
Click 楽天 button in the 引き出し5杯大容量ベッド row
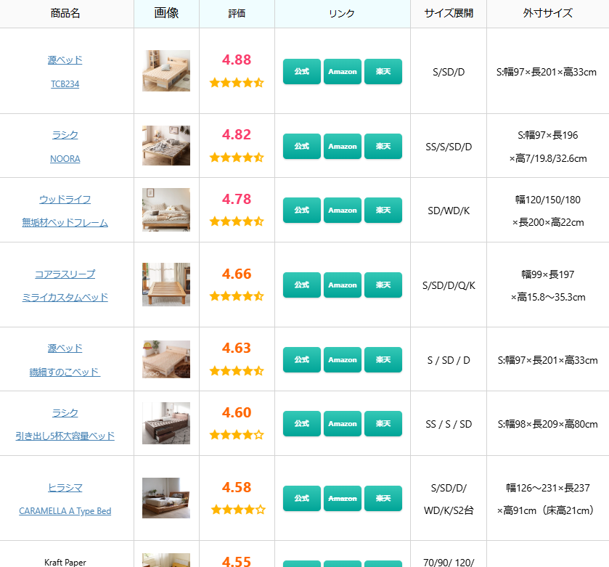383,424
